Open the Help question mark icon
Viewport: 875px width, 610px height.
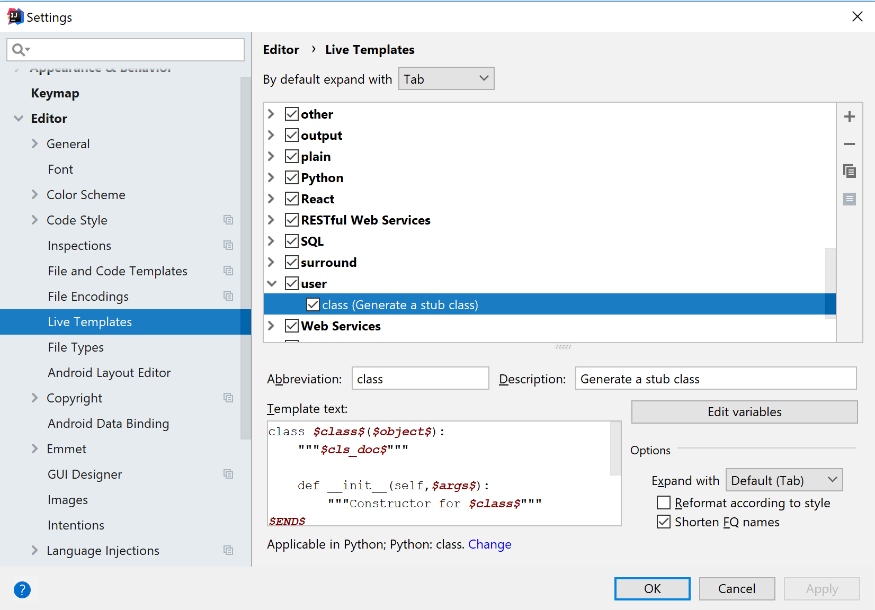[22, 589]
